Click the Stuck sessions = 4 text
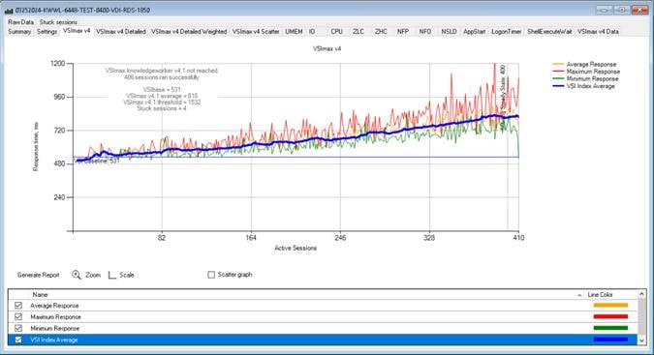The image size is (654, 355). tap(162, 108)
